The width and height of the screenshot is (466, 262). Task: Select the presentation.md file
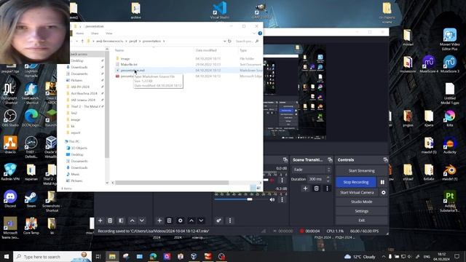tap(133, 71)
